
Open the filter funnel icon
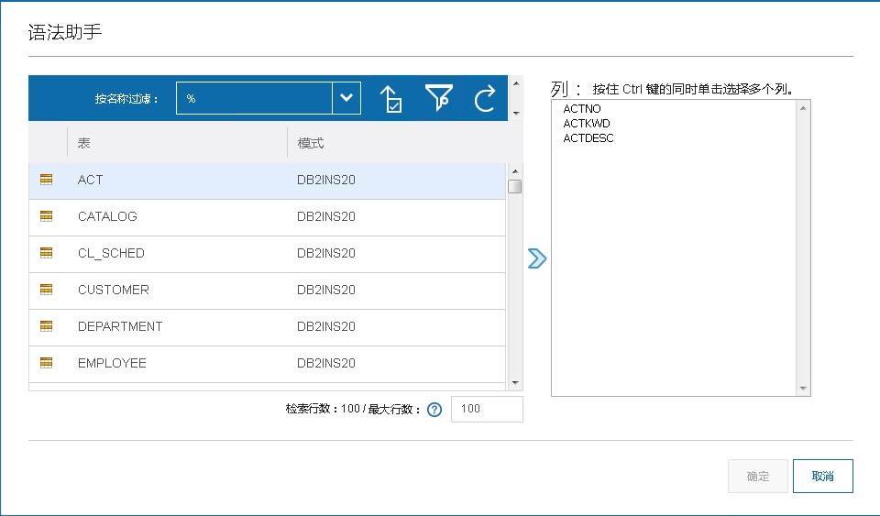(x=438, y=97)
